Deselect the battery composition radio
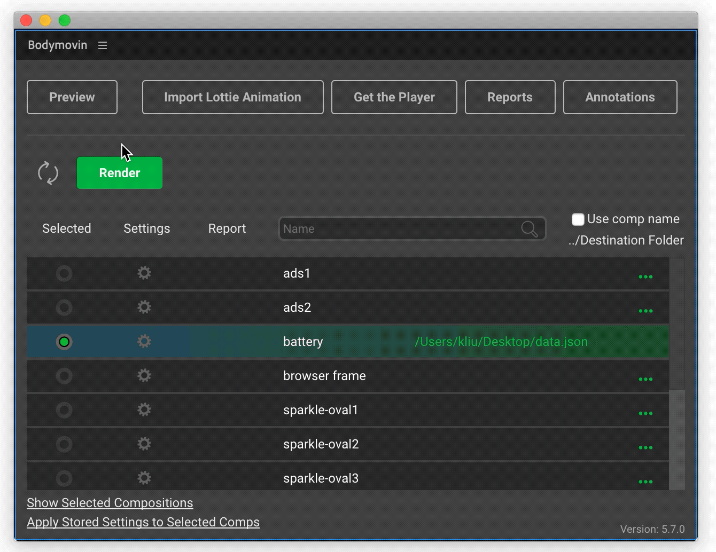 [64, 342]
